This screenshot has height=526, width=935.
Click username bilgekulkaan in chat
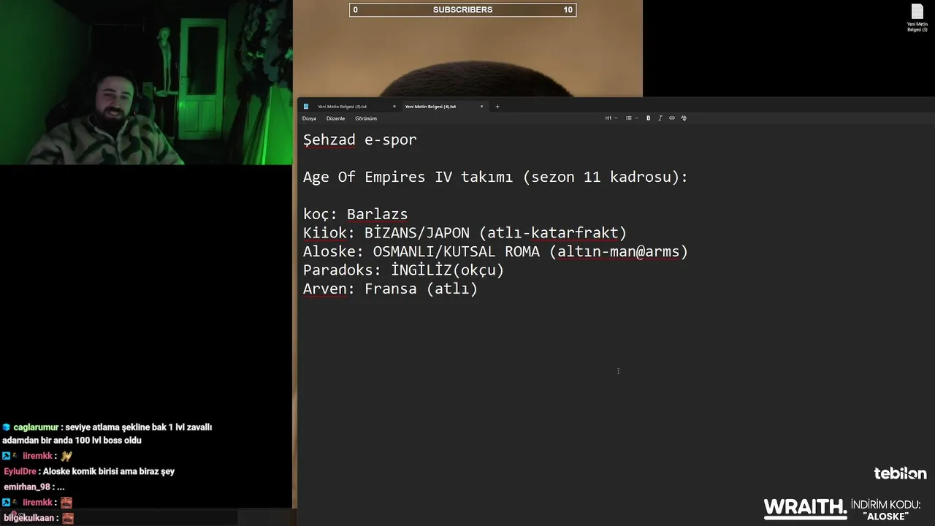coord(30,518)
